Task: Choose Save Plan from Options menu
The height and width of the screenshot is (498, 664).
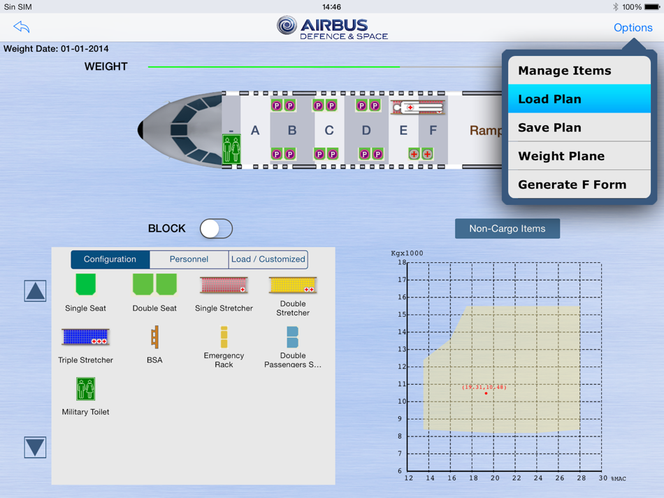Action: tap(579, 127)
